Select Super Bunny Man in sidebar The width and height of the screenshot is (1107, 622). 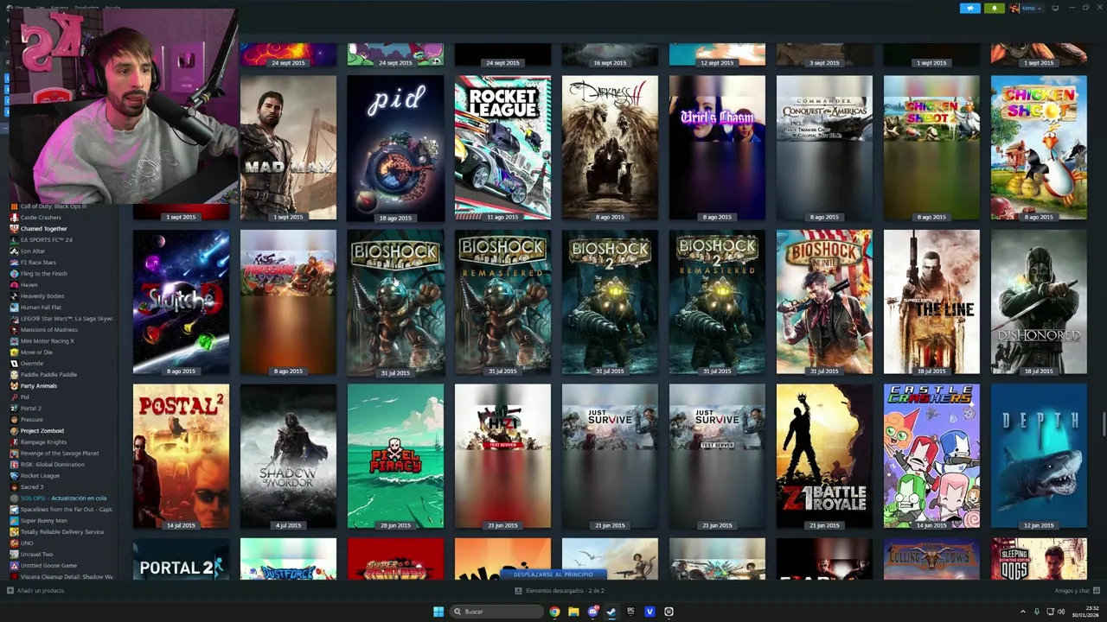pos(43,521)
